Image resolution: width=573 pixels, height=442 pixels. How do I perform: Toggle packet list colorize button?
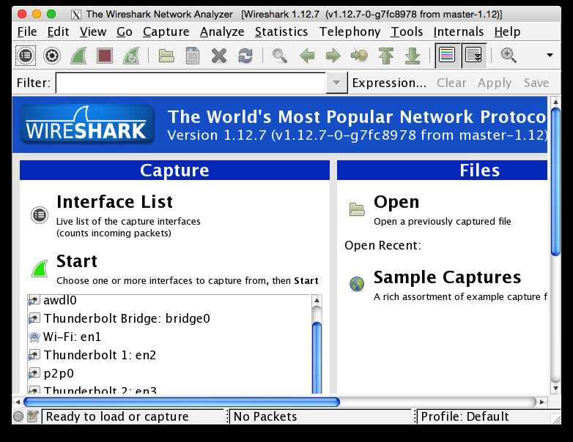[447, 56]
